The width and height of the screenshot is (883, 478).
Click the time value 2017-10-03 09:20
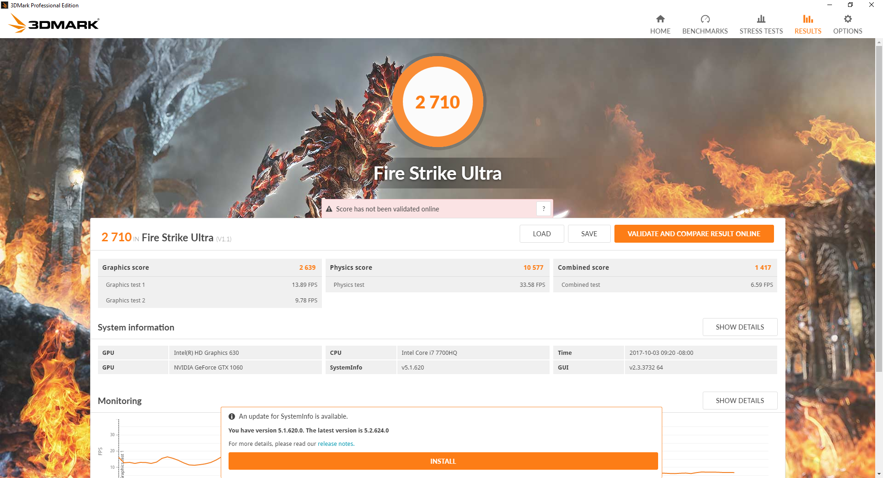click(700, 353)
